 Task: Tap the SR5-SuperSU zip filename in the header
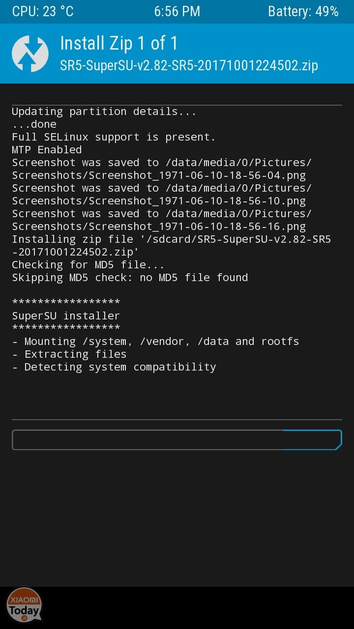pos(189,65)
